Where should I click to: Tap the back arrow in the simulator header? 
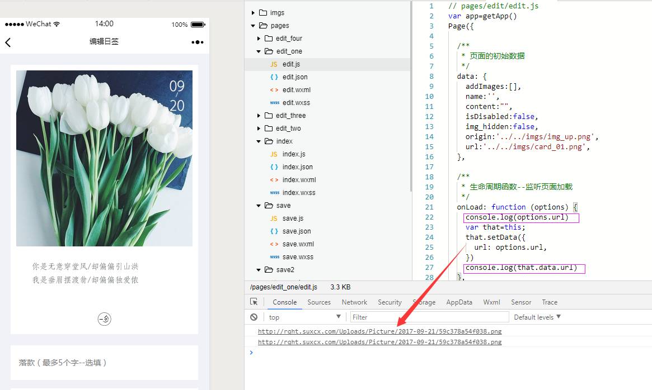(x=8, y=42)
